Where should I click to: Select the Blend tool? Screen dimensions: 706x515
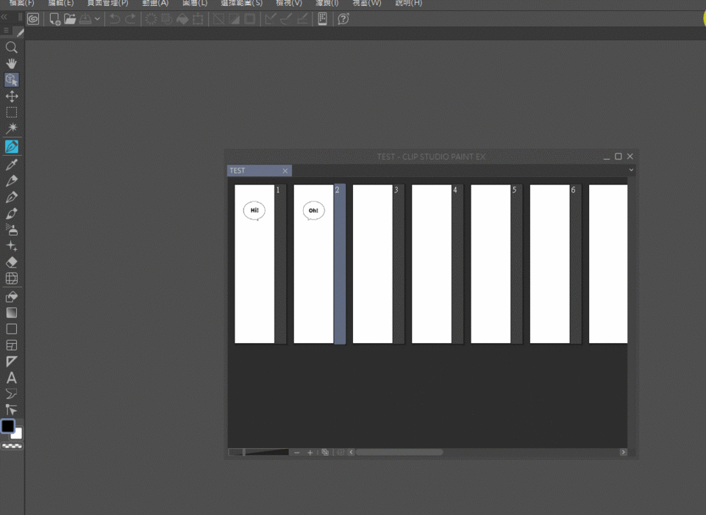pyautogui.click(x=12, y=278)
